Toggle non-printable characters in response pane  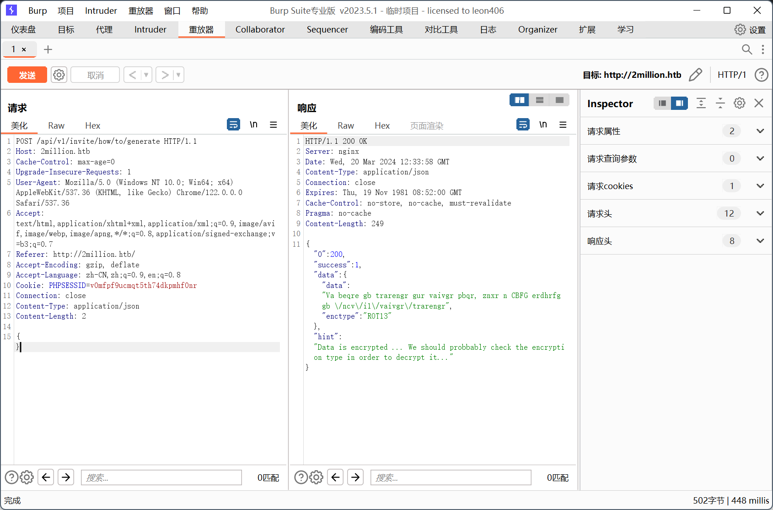tap(543, 125)
